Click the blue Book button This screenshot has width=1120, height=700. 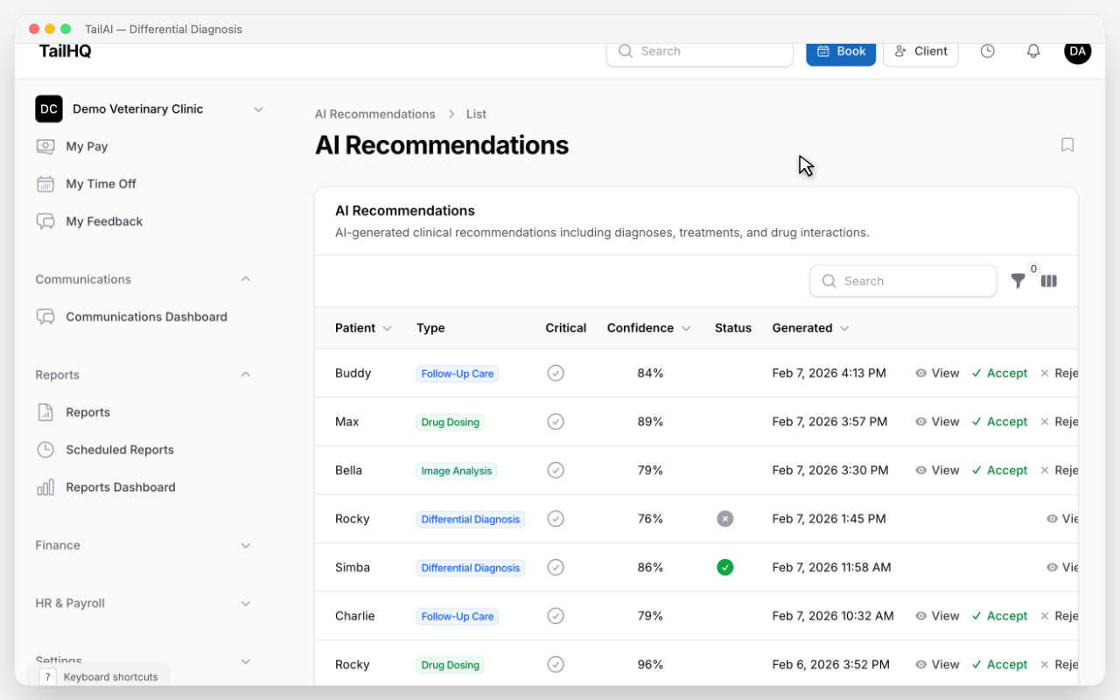(840, 52)
